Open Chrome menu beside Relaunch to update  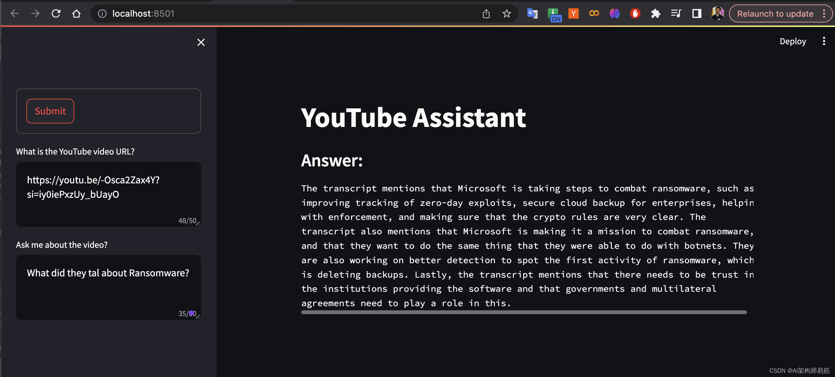point(824,13)
